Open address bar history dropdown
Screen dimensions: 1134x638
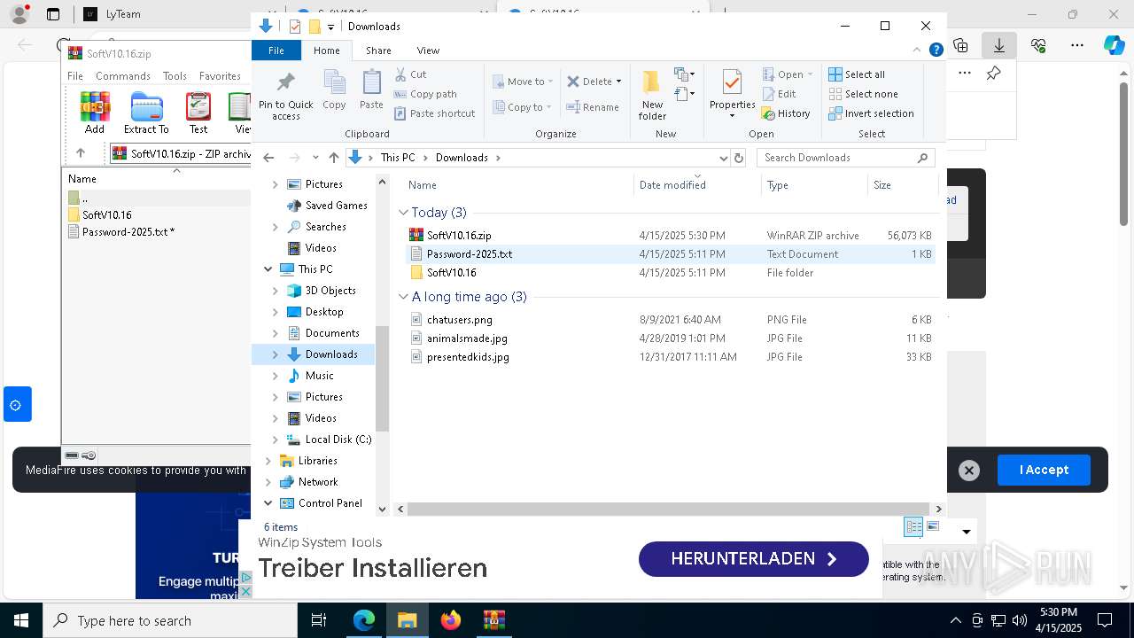click(723, 158)
